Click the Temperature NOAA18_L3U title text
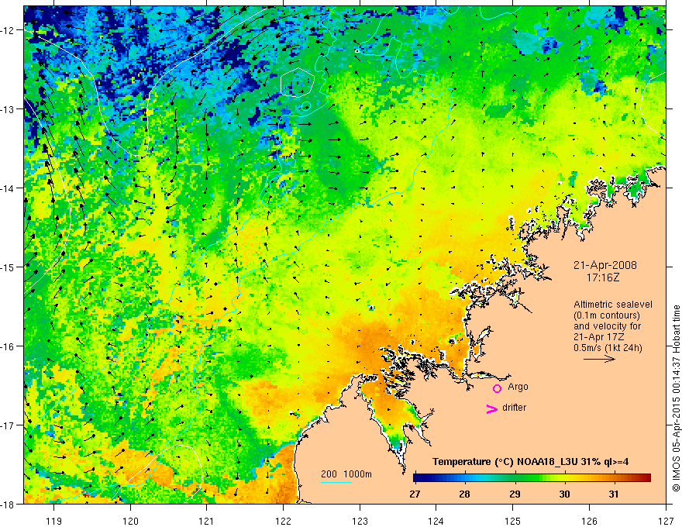Viewport: 682px width, 527px height. (530, 462)
